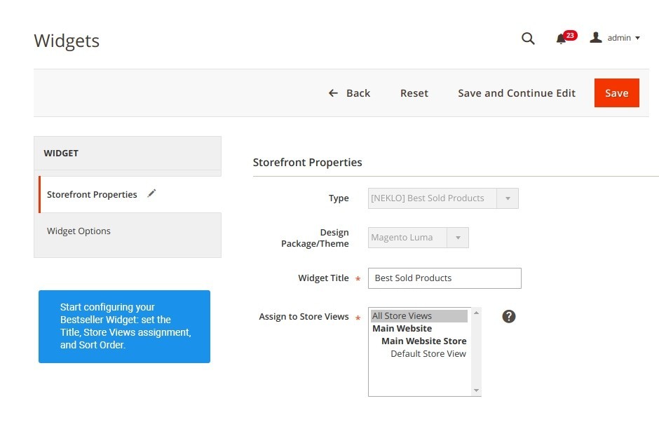Expand the admin account dropdown arrow
The width and height of the screenshot is (659, 429).
[637, 39]
